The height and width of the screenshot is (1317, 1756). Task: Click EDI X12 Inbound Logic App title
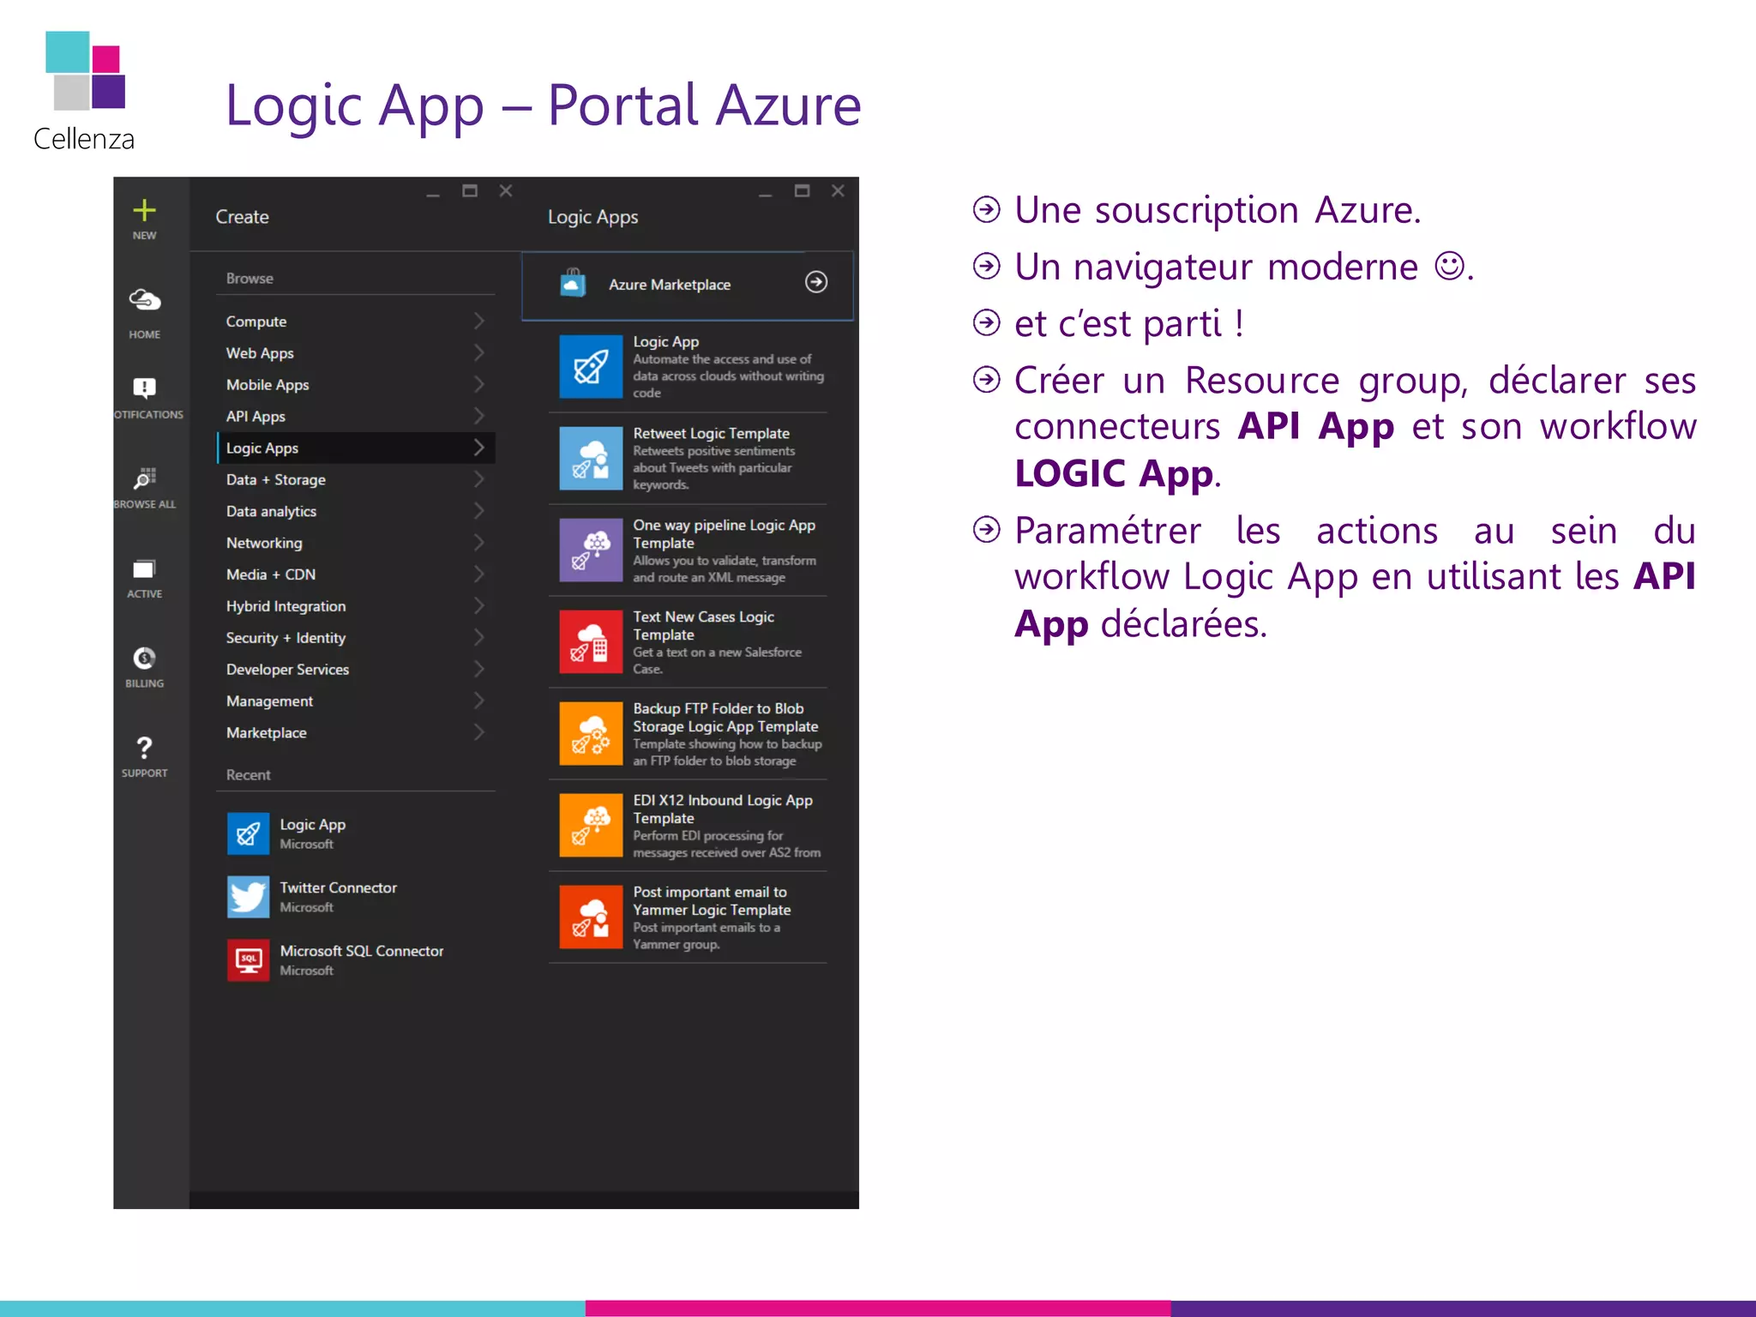723,809
